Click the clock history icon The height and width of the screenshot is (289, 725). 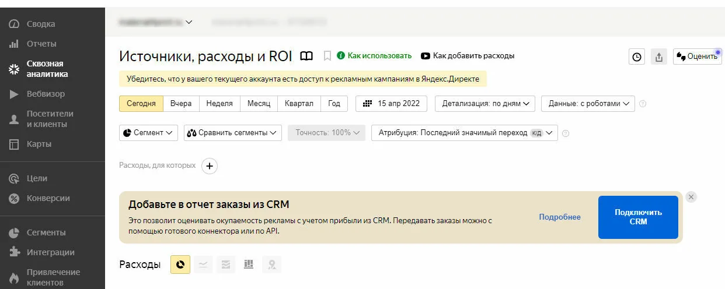click(637, 57)
